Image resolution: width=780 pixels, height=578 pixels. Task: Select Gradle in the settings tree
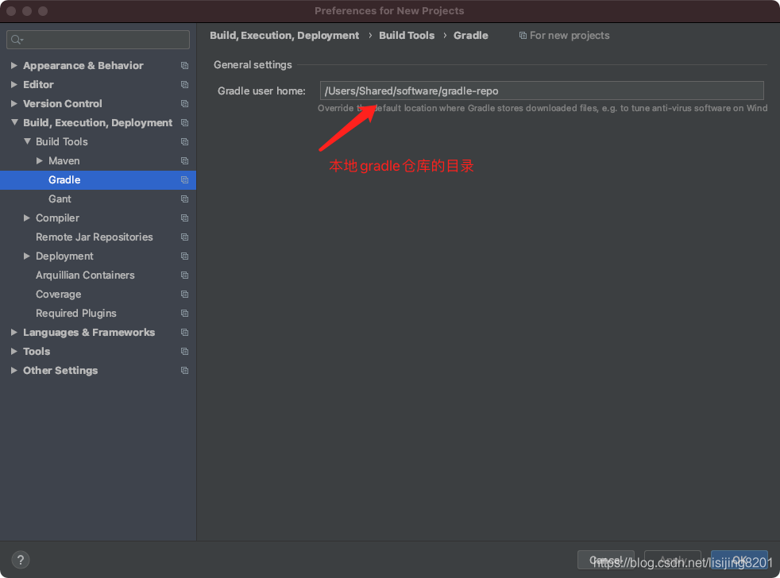tap(98, 180)
